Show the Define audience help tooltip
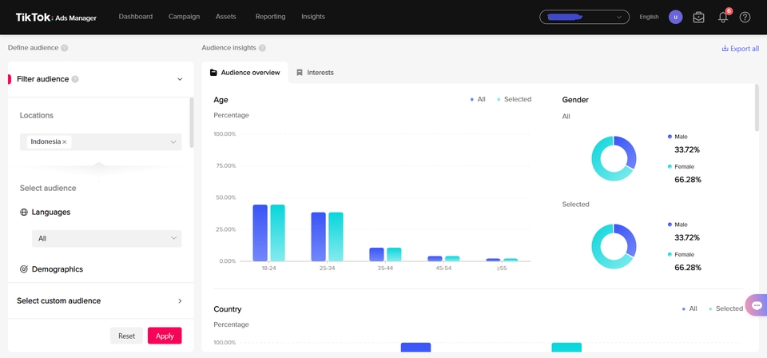The height and width of the screenshot is (358, 767). [65, 48]
